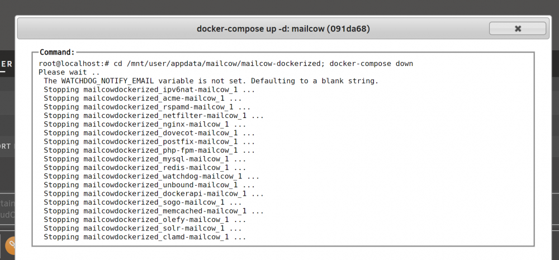Screen dimensions: 559x260
Task: Click the docker-compose down command line
Action: click(x=226, y=64)
